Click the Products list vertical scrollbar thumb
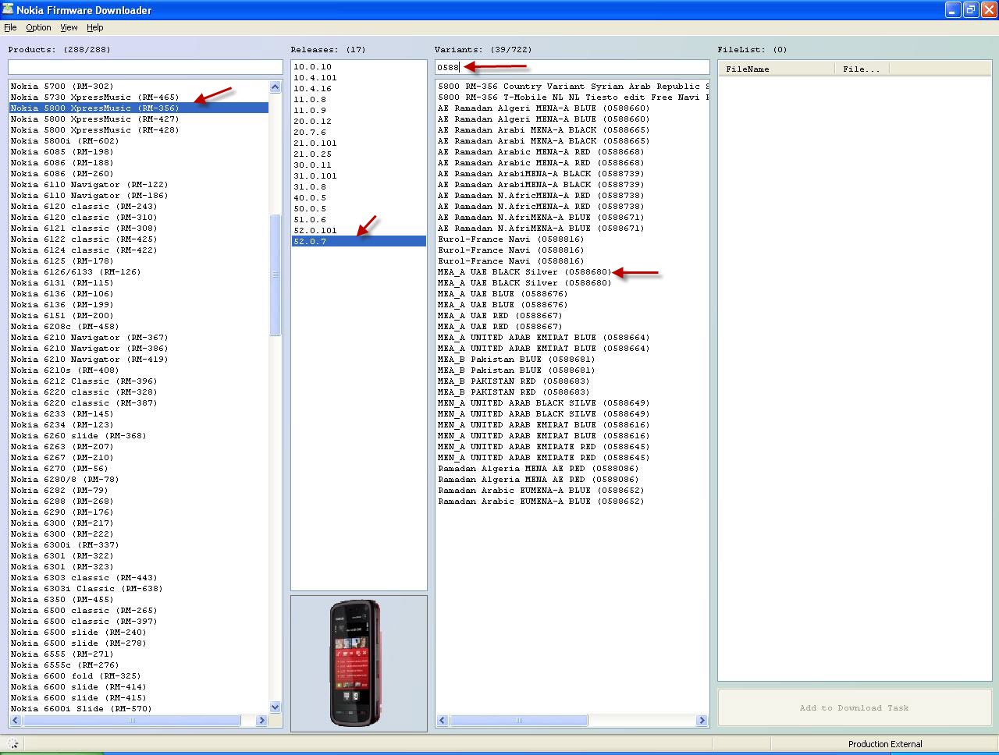Screen dimensions: 999x755 [x=275, y=275]
